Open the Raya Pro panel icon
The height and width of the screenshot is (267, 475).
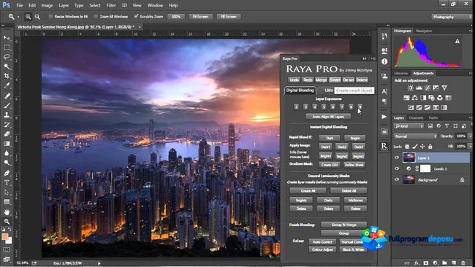coord(384,147)
